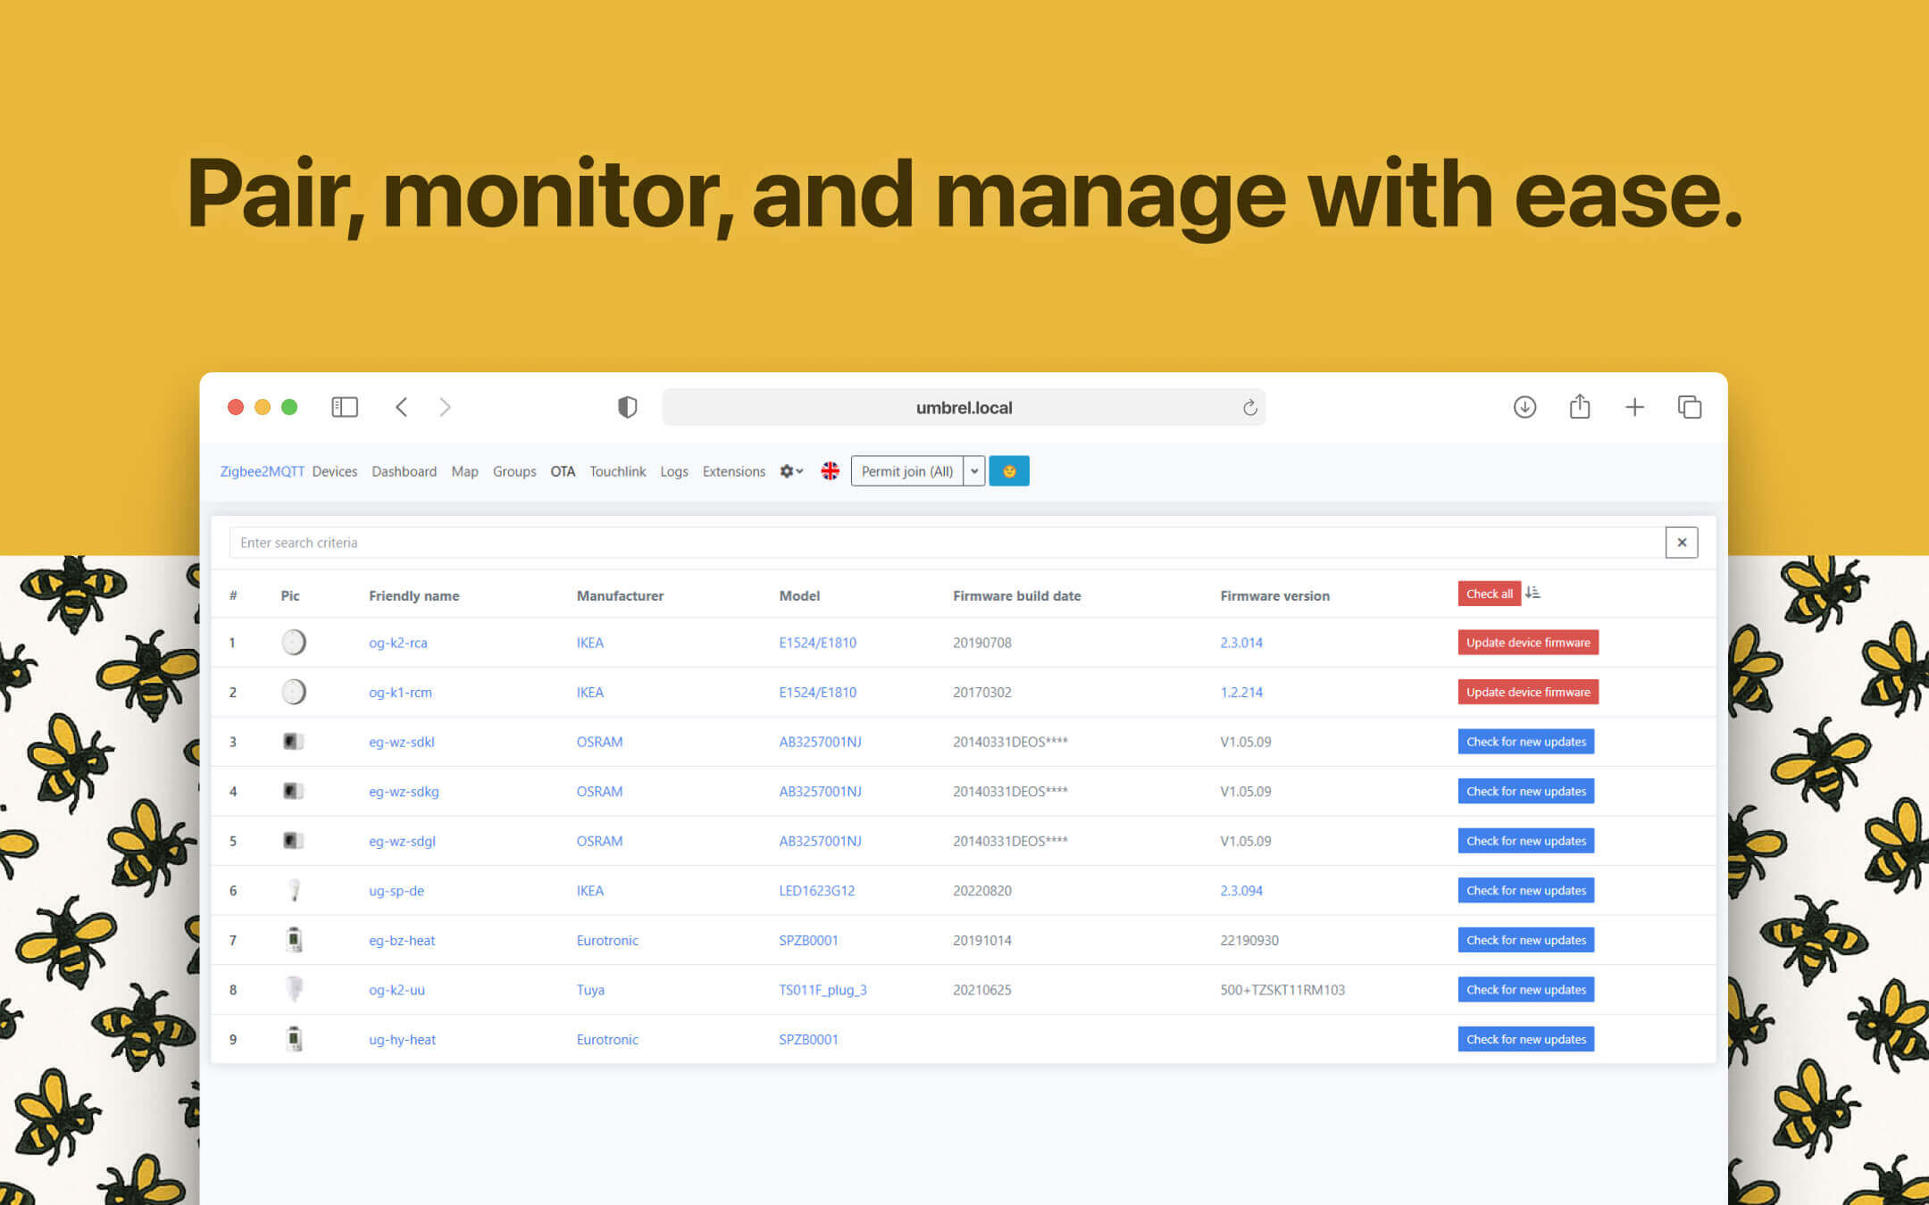Click the red Check all button
1929x1205 pixels.
pyautogui.click(x=1489, y=594)
